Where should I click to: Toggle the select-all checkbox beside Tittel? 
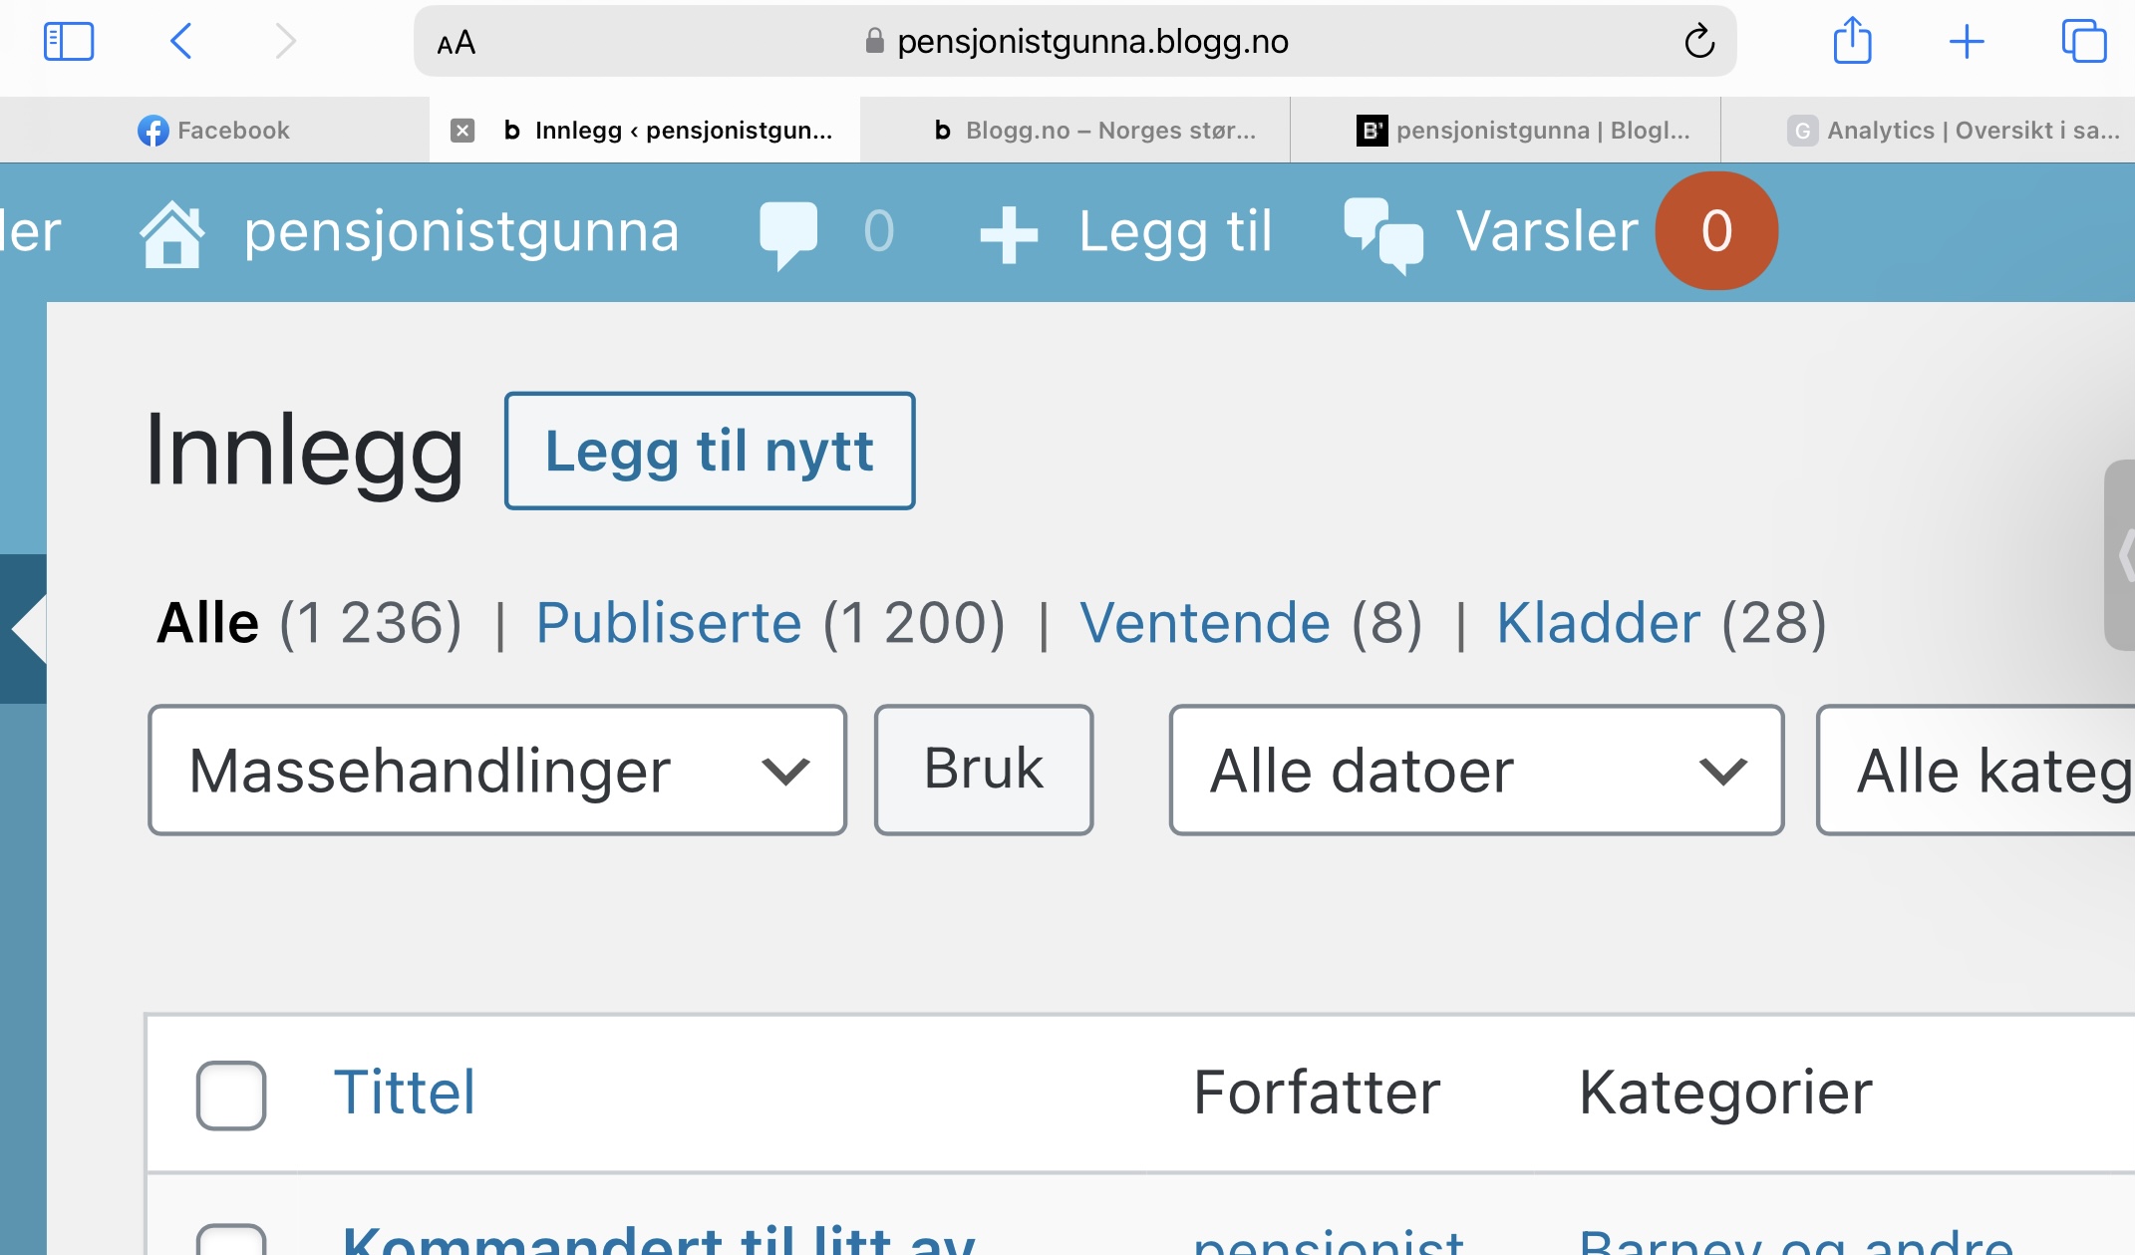(x=231, y=1096)
